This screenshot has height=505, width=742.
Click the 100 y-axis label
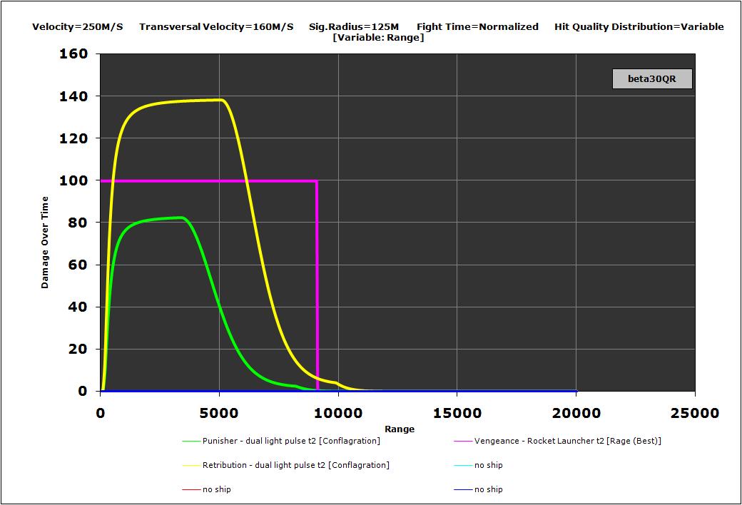point(73,180)
